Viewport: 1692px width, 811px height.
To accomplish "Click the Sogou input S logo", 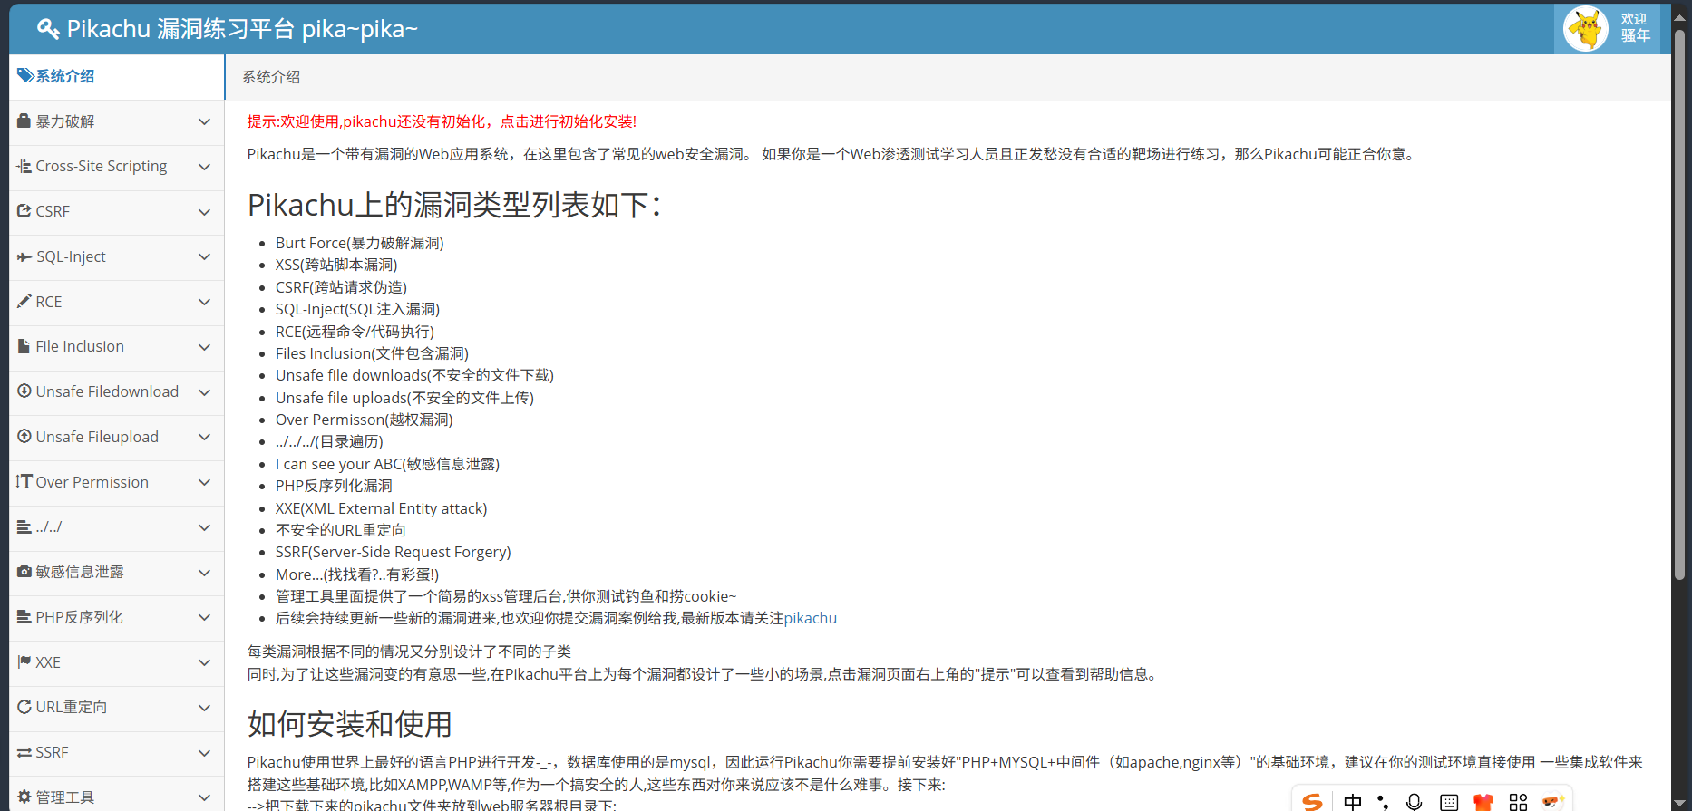I will click(1312, 801).
